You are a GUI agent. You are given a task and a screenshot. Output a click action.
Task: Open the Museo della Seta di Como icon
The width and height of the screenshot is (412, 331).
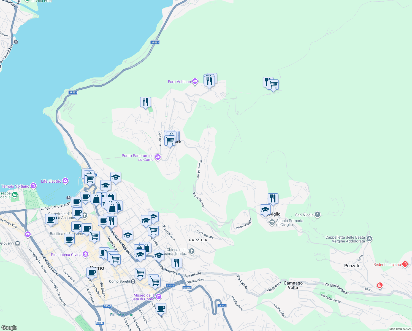(x=158, y=297)
